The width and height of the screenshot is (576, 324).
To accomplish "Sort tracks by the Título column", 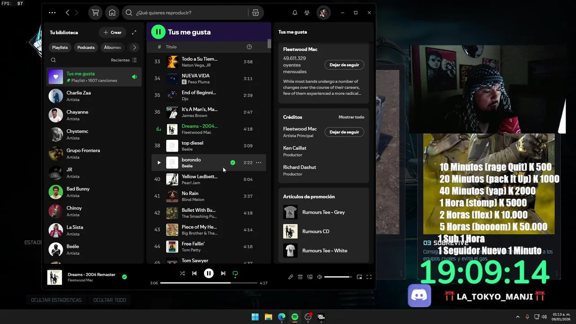I will pyautogui.click(x=171, y=47).
